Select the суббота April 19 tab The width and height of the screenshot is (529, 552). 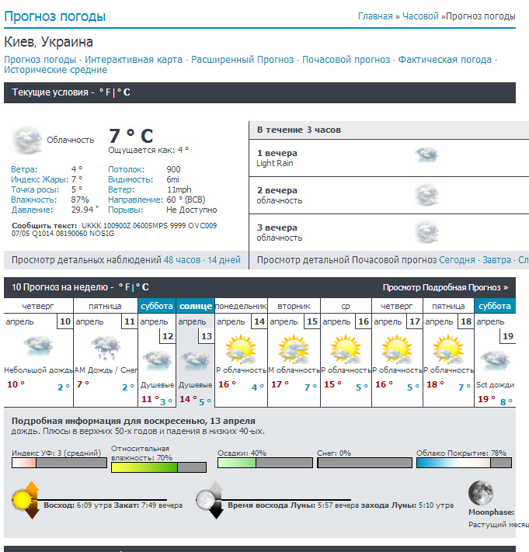pos(495,306)
